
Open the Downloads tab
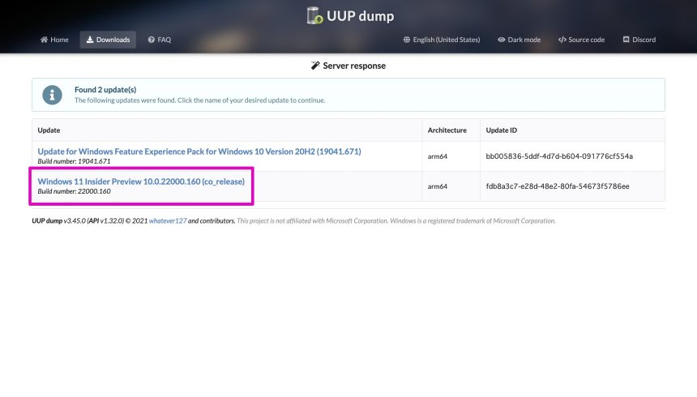pyautogui.click(x=108, y=40)
